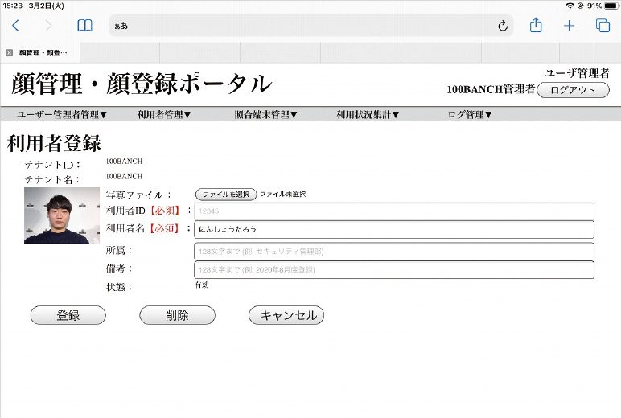Open the Safari bookmarks book icon

click(84, 26)
